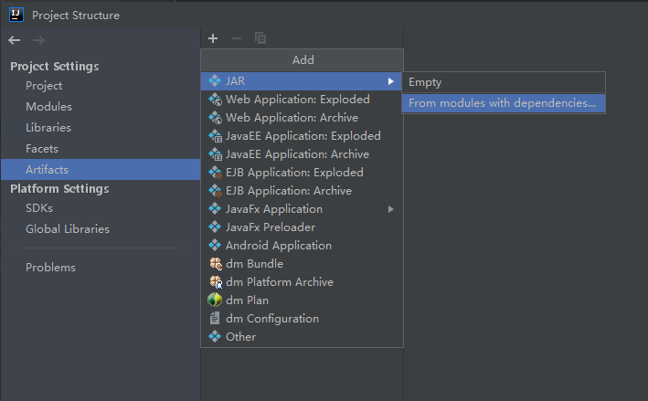The height and width of the screenshot is (401, 648).
Task: Select Artifacts in the sidebar
Action: 101,169
